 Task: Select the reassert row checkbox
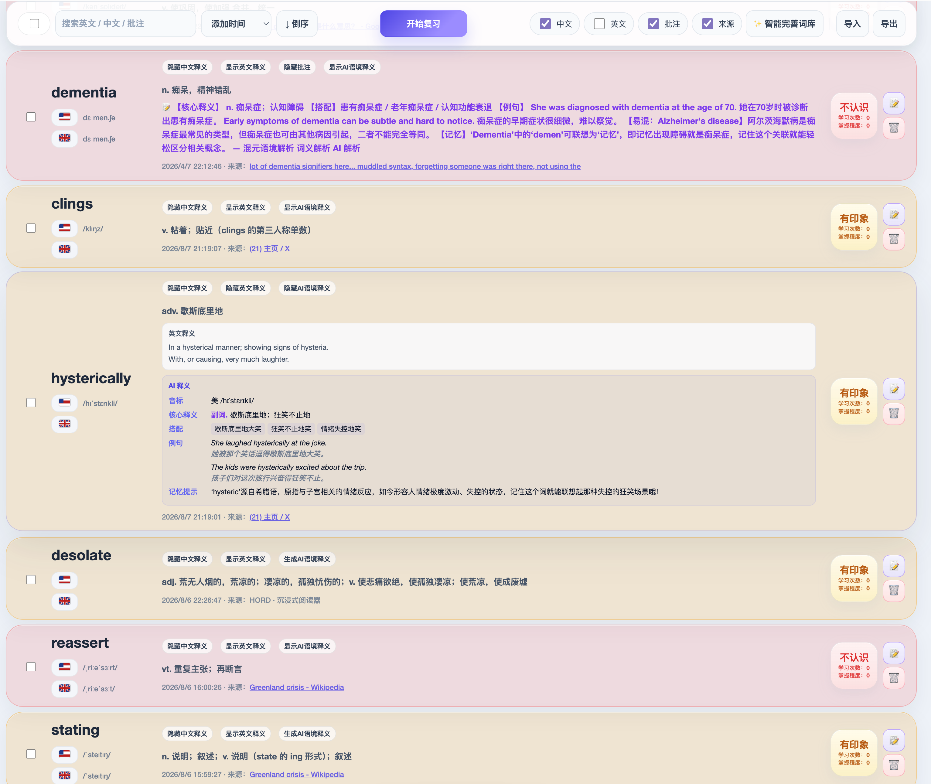click(x=31, y=667)
